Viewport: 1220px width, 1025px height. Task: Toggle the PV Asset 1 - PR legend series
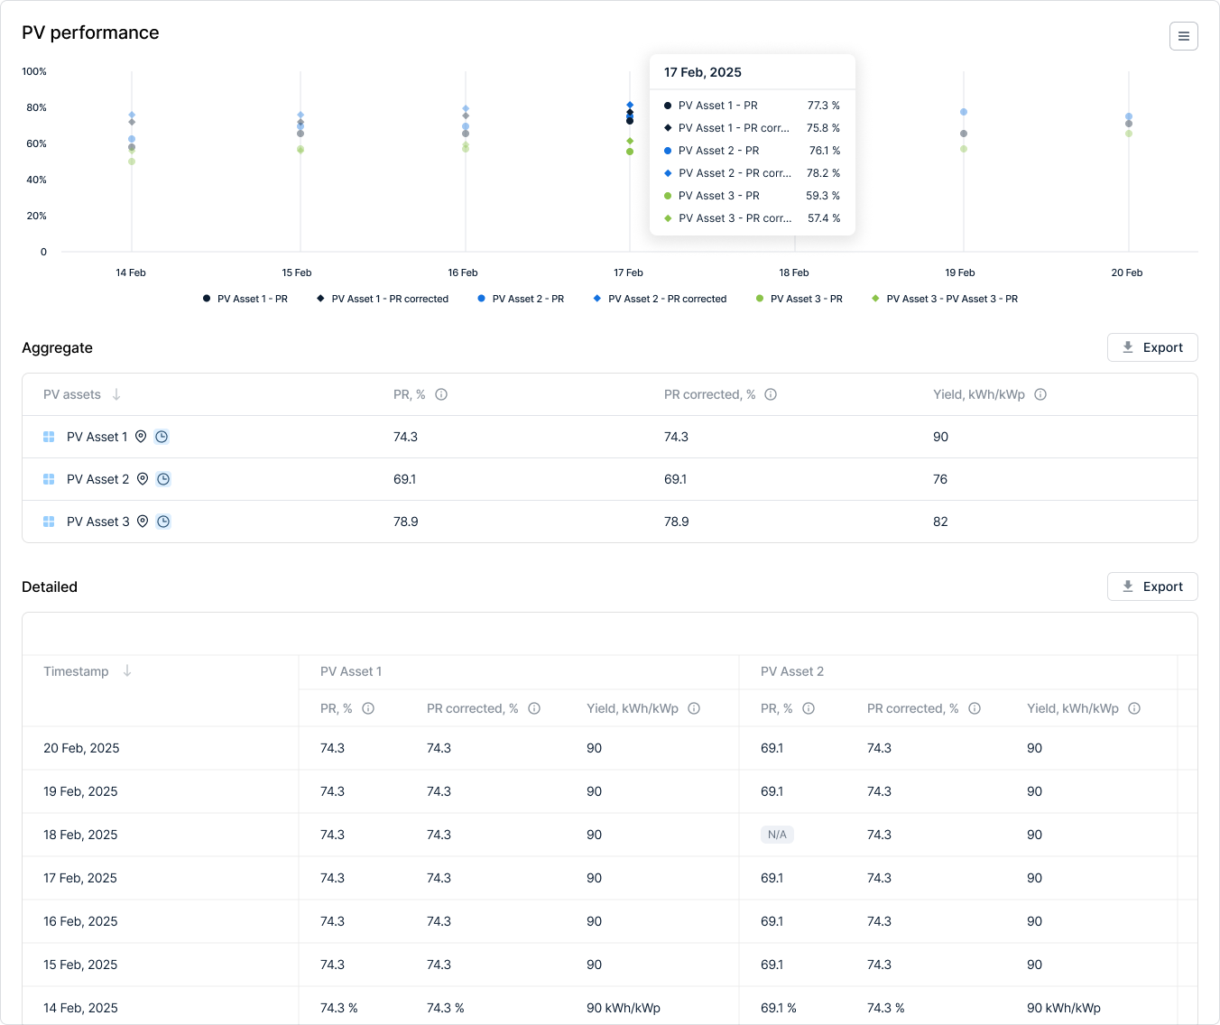coord(245,299)
